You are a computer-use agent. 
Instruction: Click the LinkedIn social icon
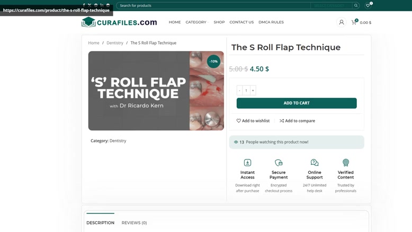tap(102, 5)
